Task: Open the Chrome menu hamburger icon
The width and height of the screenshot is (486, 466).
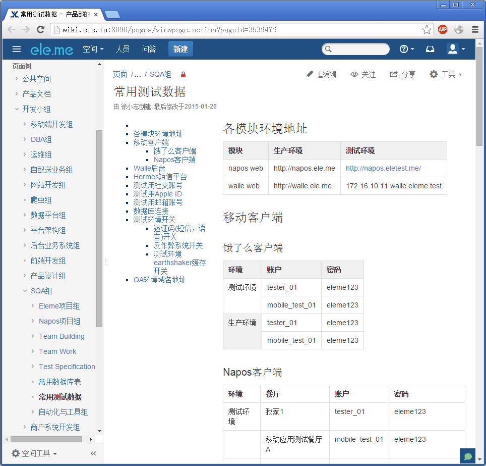Action: click(475, 29)
